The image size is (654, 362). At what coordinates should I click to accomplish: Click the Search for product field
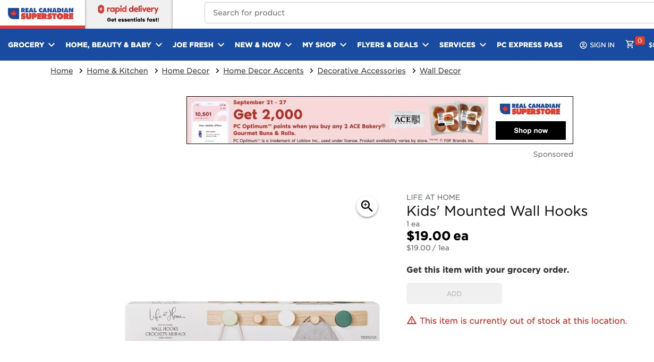tap(425, 13)
